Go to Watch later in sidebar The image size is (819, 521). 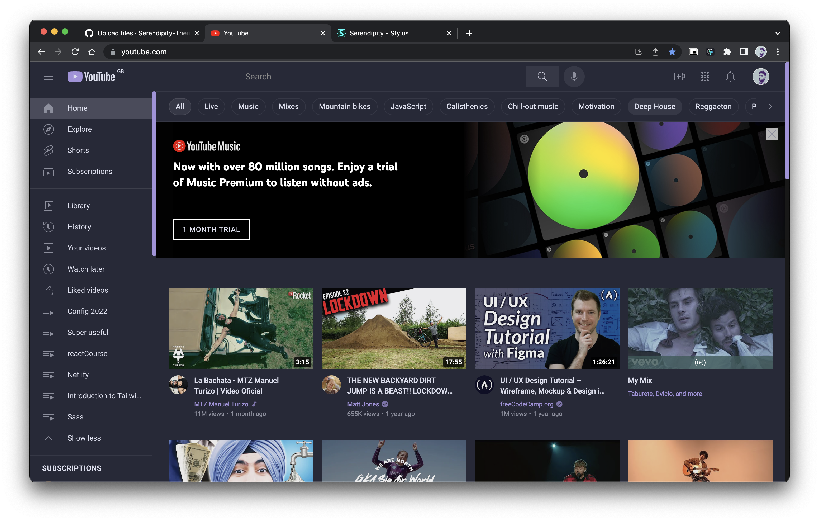86,269
